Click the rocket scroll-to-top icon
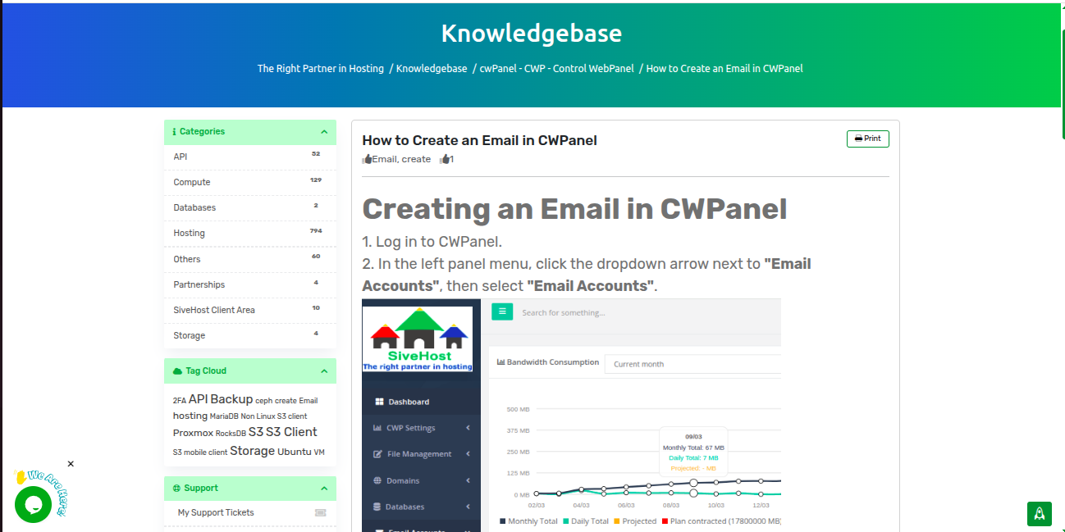The height and width of the screenshot is (532, 1065). [1040, 514]
